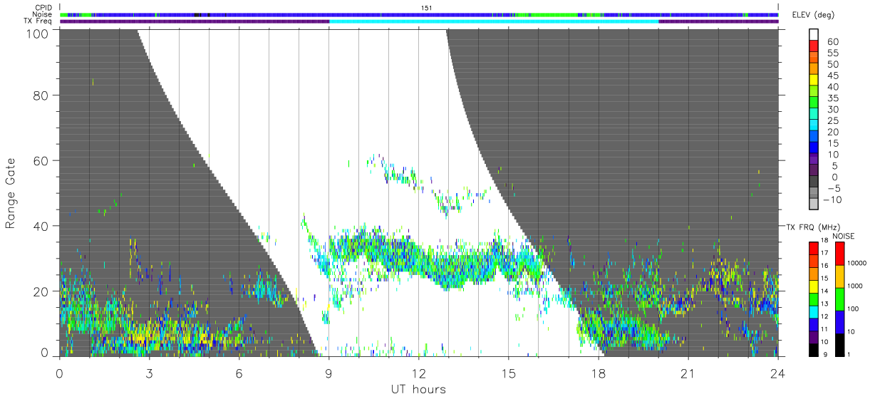The width and height of the screenshot is (875, 404).
Task: Select the −10 value on the ELEV legend
Action: tap(832, 200)
